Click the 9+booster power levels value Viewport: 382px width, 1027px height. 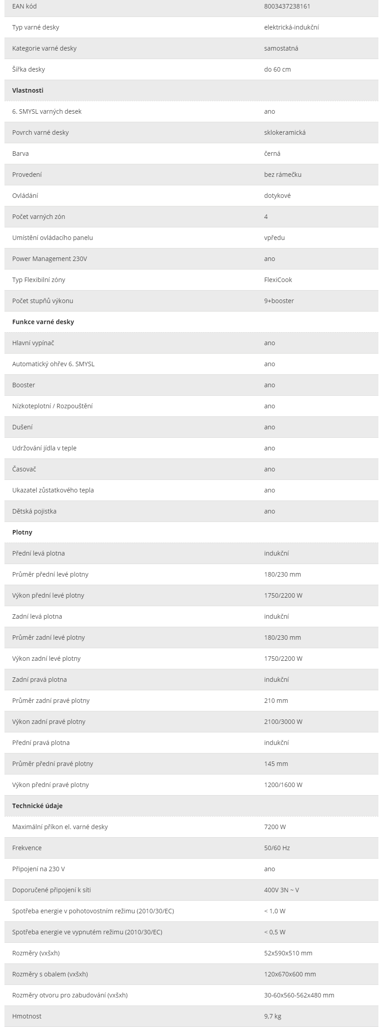[x=279, y=301]
